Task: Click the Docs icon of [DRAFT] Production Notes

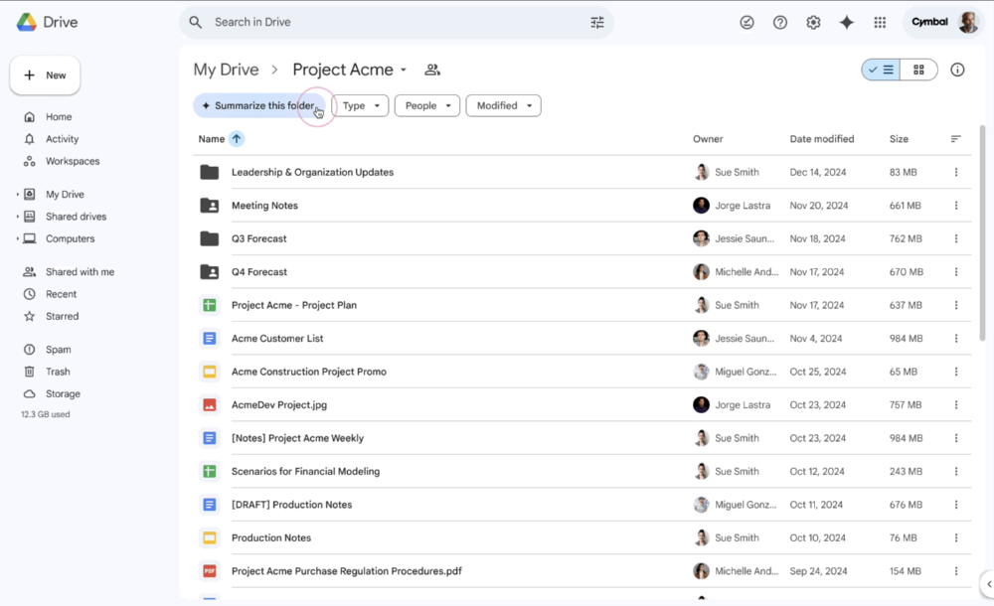Action: (x=209, y=505)
